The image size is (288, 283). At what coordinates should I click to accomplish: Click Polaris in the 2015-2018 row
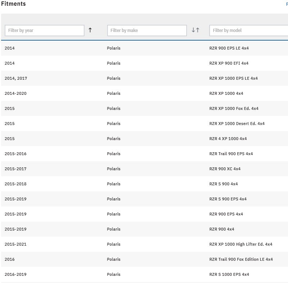[x=114, y=184]
